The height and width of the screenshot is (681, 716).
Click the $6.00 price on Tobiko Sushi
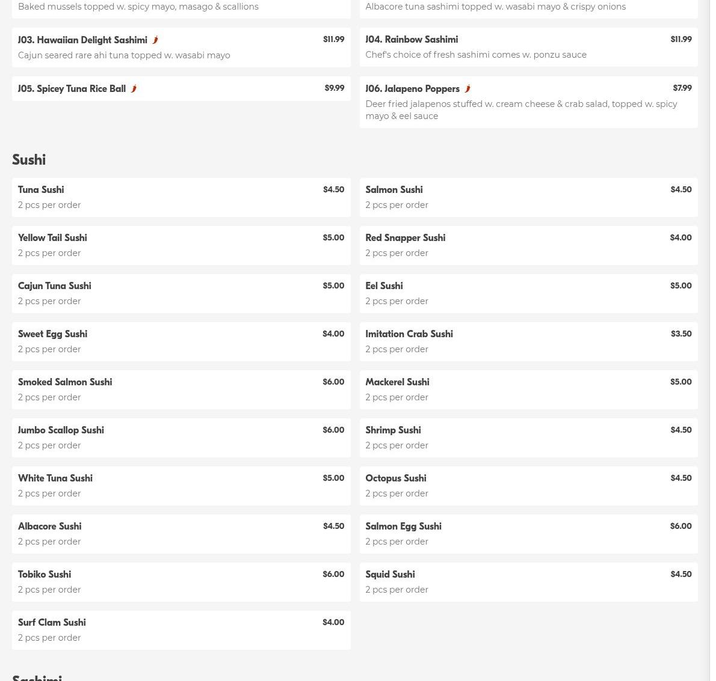[333, 575]
